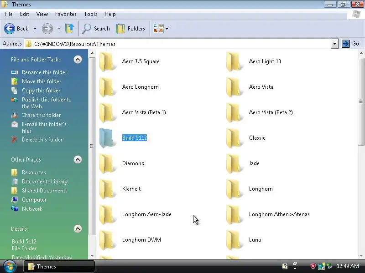Image resolution: width=365 pixels, height=273 pixels.
Task: Select the Klarheit folder icon
Action: point(107,189)
